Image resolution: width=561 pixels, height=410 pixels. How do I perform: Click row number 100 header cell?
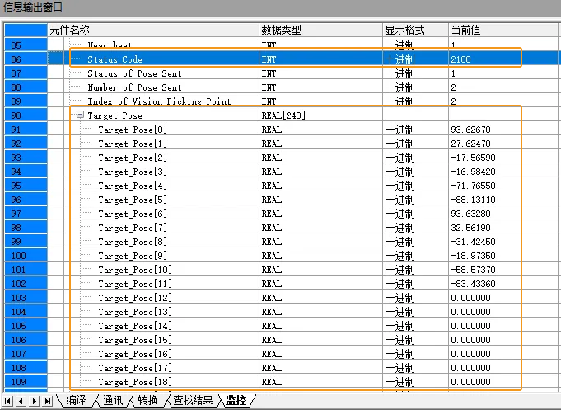pyautogui.click(x=26, y=256)
